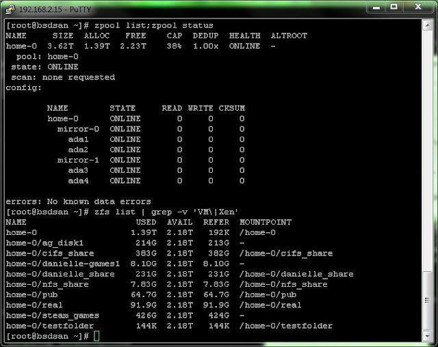Click the home-0/pub dataset name
The width and height of the screenshot is (438, 347).
(31, 294)
